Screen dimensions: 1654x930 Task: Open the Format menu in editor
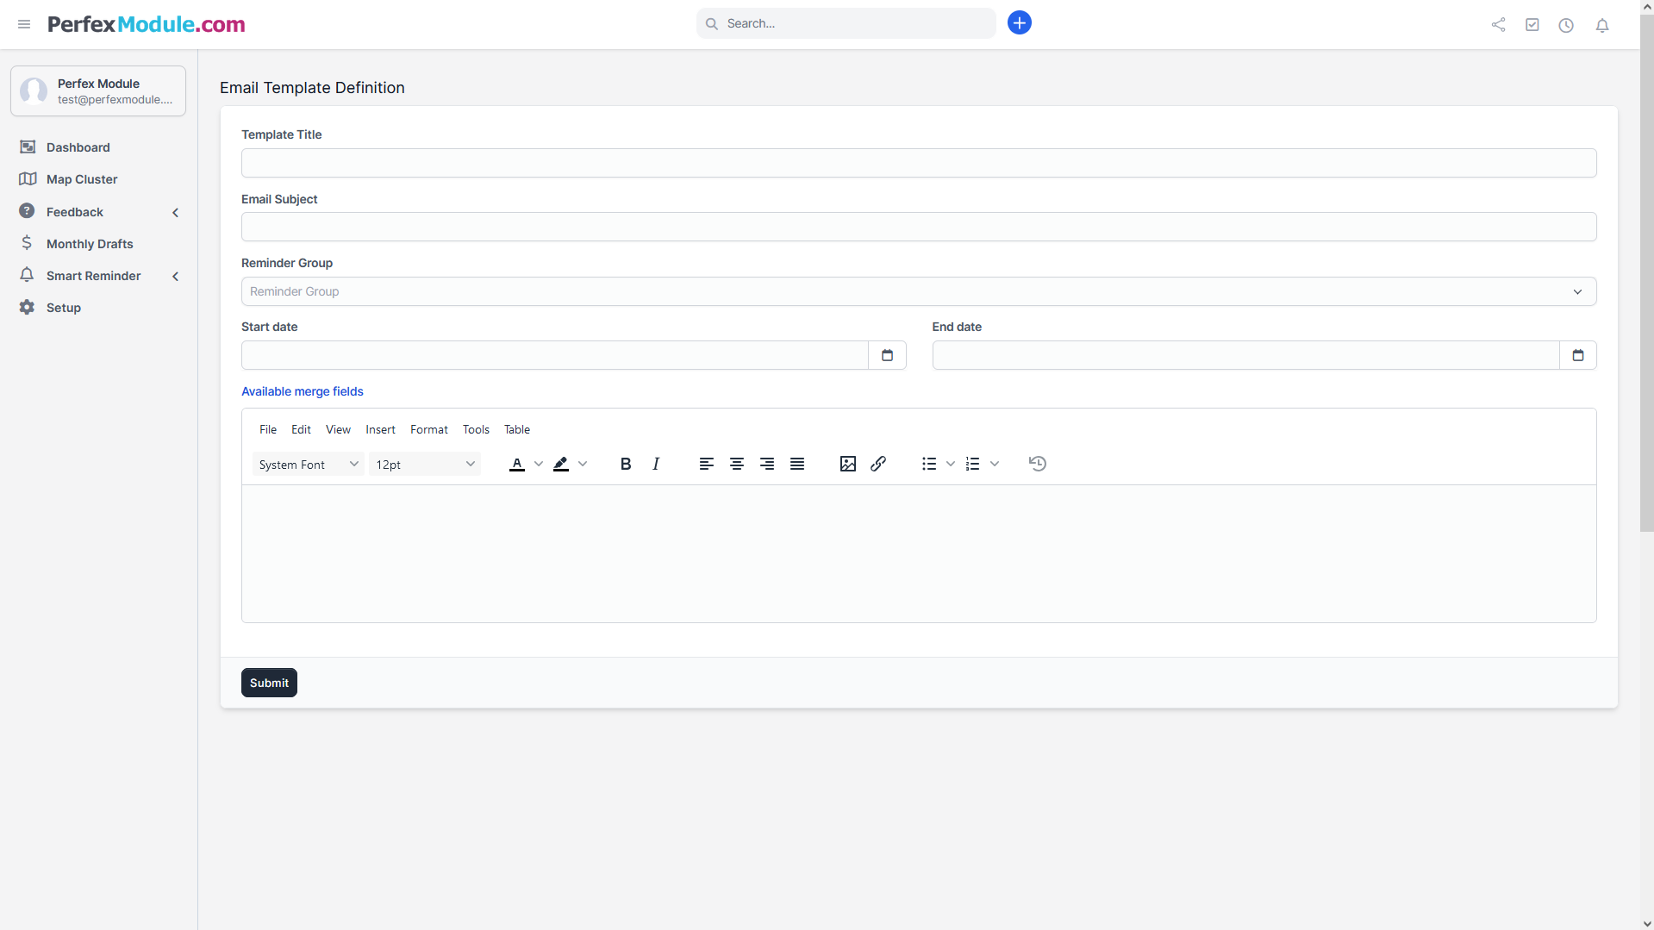pyautogui.click(x=428, y=429)
